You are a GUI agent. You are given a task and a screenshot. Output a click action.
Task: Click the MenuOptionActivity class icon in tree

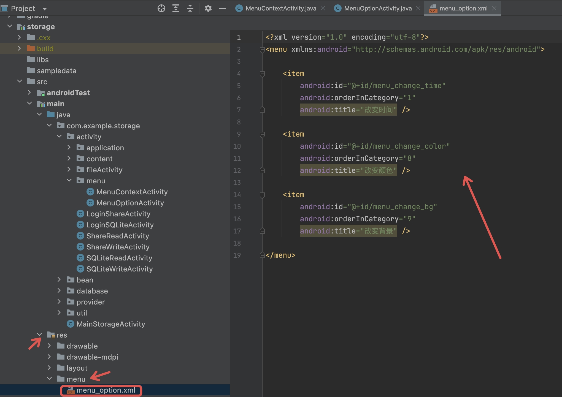coord(90,203)
